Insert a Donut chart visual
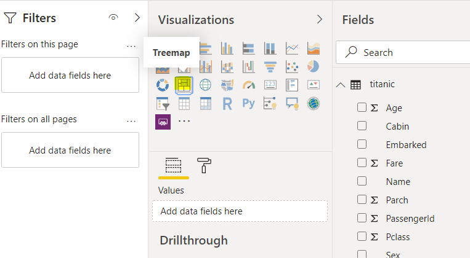The height and width of the screenshot is (258, 470). (x=163, y=85)
